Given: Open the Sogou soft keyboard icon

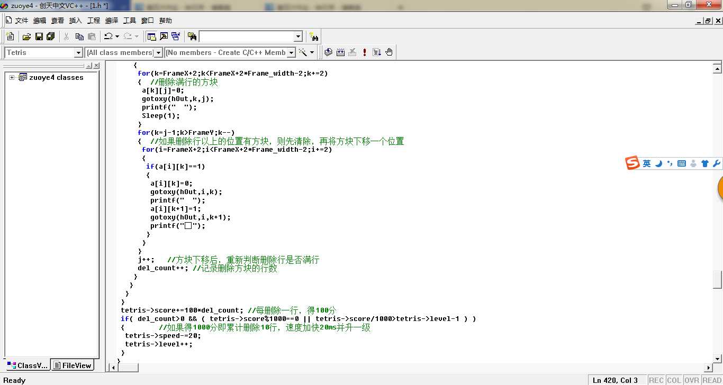Looking at the screenshot, I should click(682, 164).
